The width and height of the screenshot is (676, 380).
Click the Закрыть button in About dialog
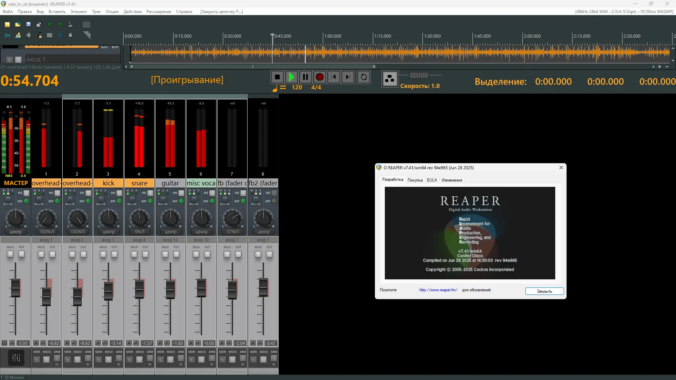point(544,291)
